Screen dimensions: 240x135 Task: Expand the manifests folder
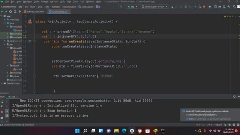(4, 19)
